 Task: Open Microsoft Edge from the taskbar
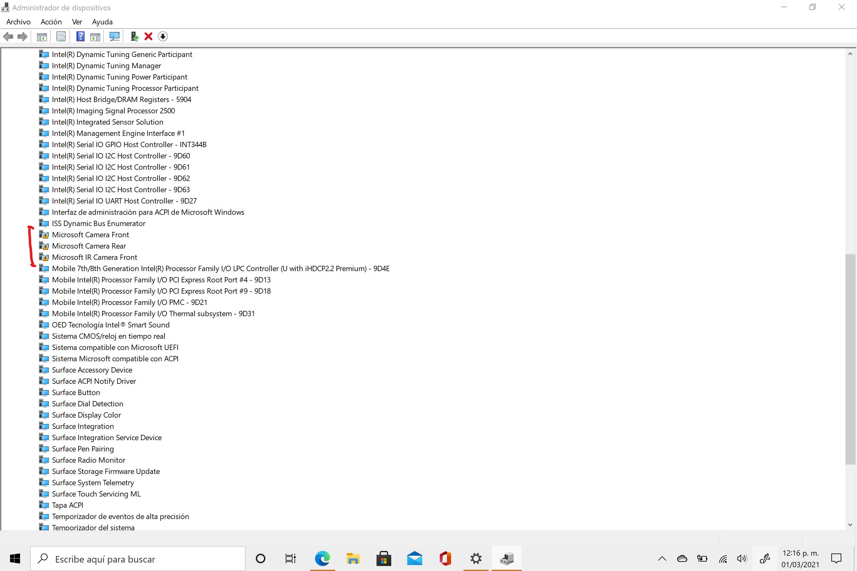(x=322, y=558)
